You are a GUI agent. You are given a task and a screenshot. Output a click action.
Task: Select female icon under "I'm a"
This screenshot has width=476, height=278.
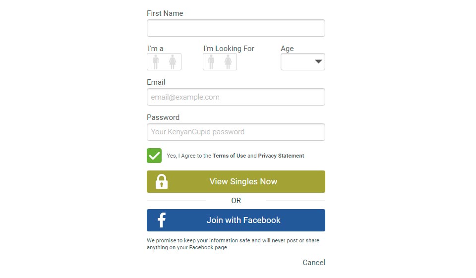(173, 62)
